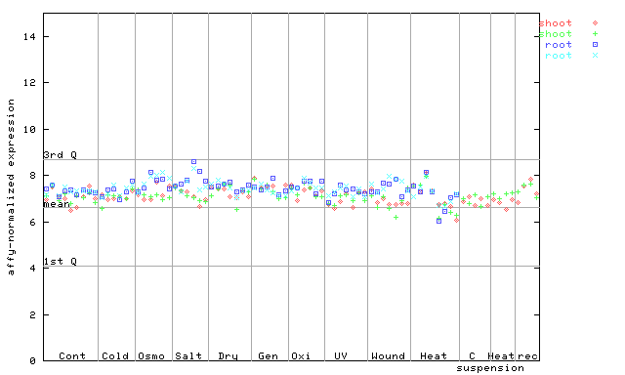Click the mean line label
The image size is (625, 375).
pyautogui.click(x=57, y=204)
